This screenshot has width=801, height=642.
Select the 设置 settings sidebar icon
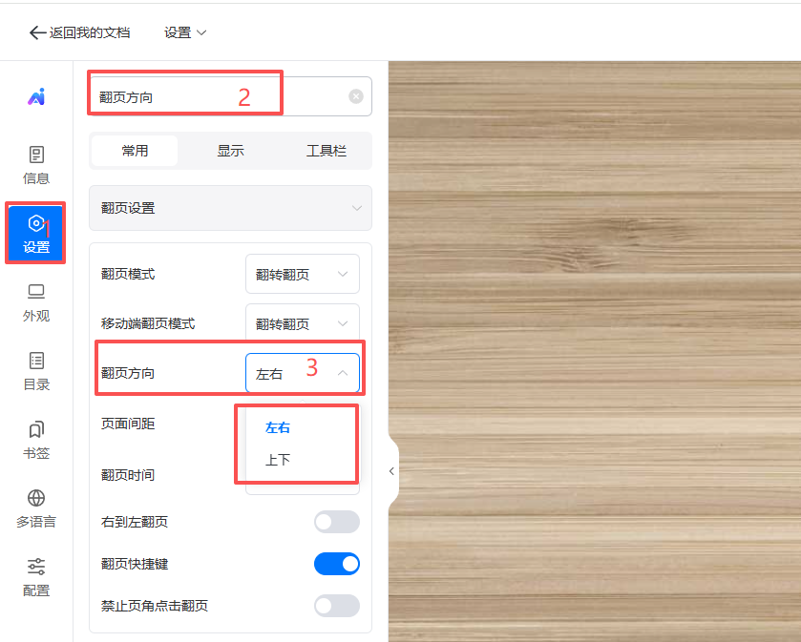(36, 233)
